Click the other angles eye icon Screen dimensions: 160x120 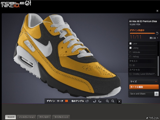coord(87,101)
